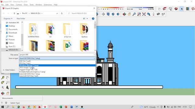Click the Search MAULID (D:) box
The width and height of the screenshot is (195, 109).
coord(80,13)
